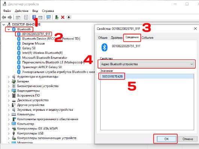Select Designer Mouse device
This screenshot has height=149, width=199.
coord(33,43)
